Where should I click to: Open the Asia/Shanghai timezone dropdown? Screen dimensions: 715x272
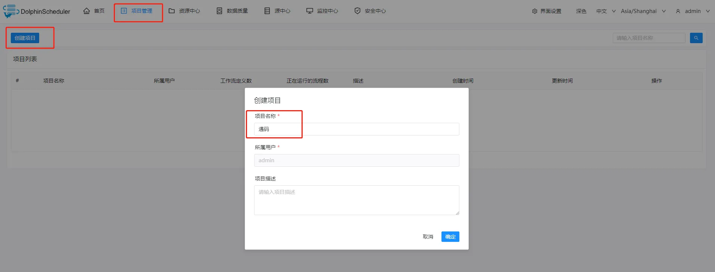click(643, 11)
